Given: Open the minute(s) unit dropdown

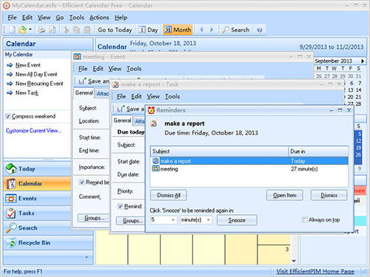Looking at the screenshot, I should coord(209,219).
